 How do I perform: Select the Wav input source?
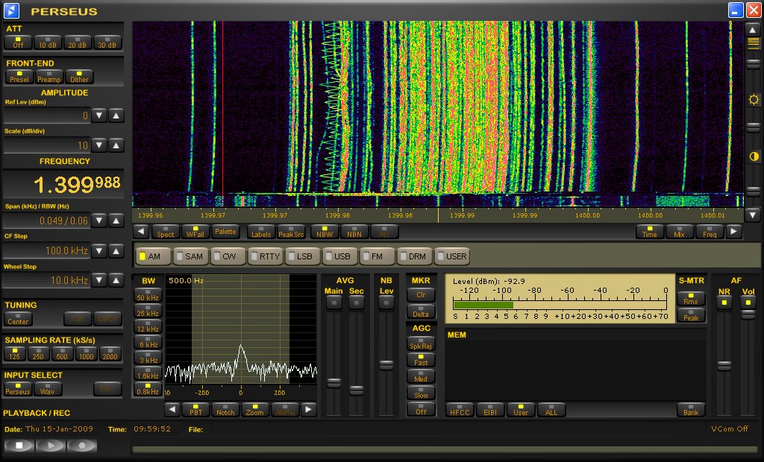47,389
